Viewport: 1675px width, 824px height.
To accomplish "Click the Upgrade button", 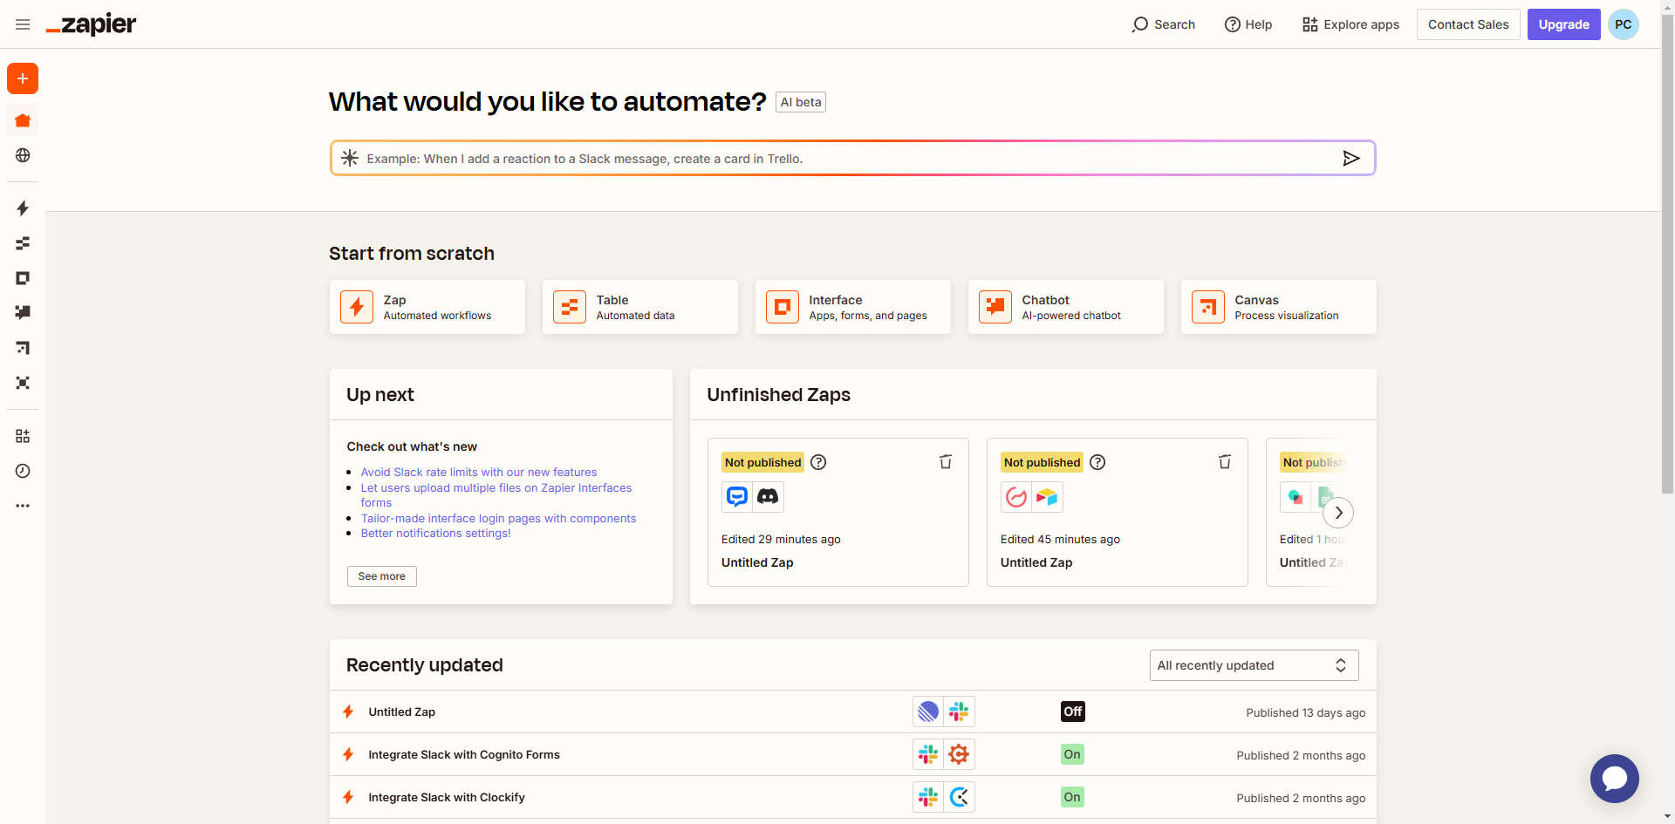I will coord(1563,24).
